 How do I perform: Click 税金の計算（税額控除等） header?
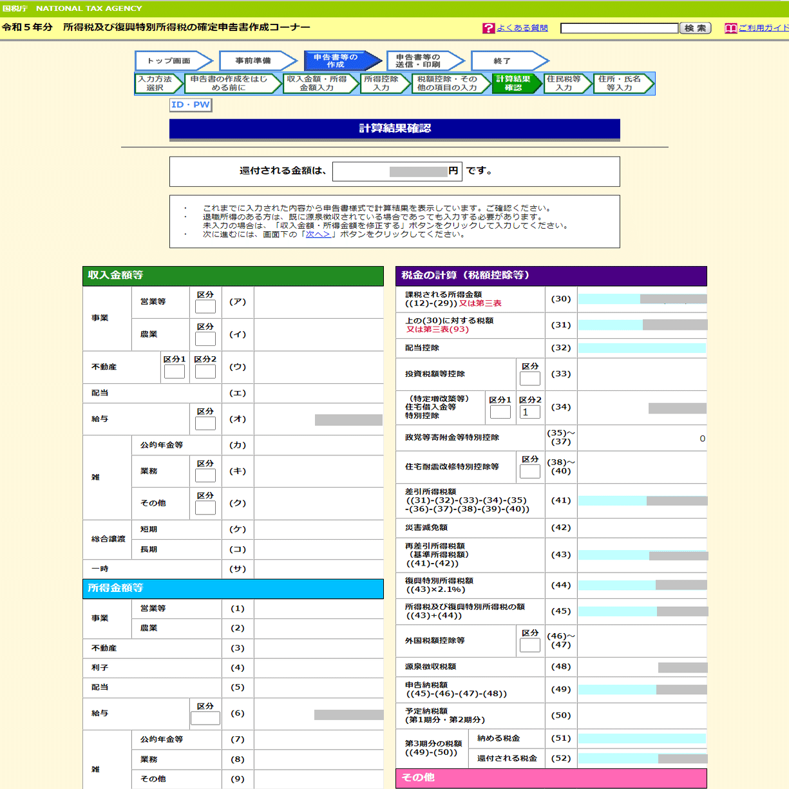click(551, 276)
